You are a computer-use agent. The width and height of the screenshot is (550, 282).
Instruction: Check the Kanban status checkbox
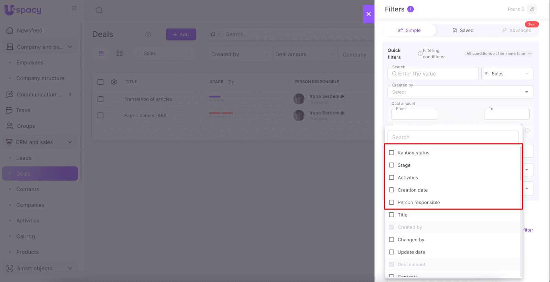[392, 153]
